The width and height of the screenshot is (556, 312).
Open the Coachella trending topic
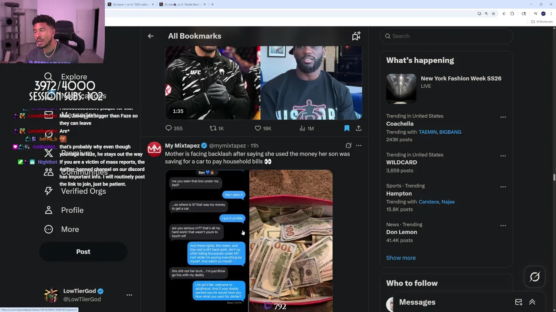pyautogui.click(x=400, y=123)
